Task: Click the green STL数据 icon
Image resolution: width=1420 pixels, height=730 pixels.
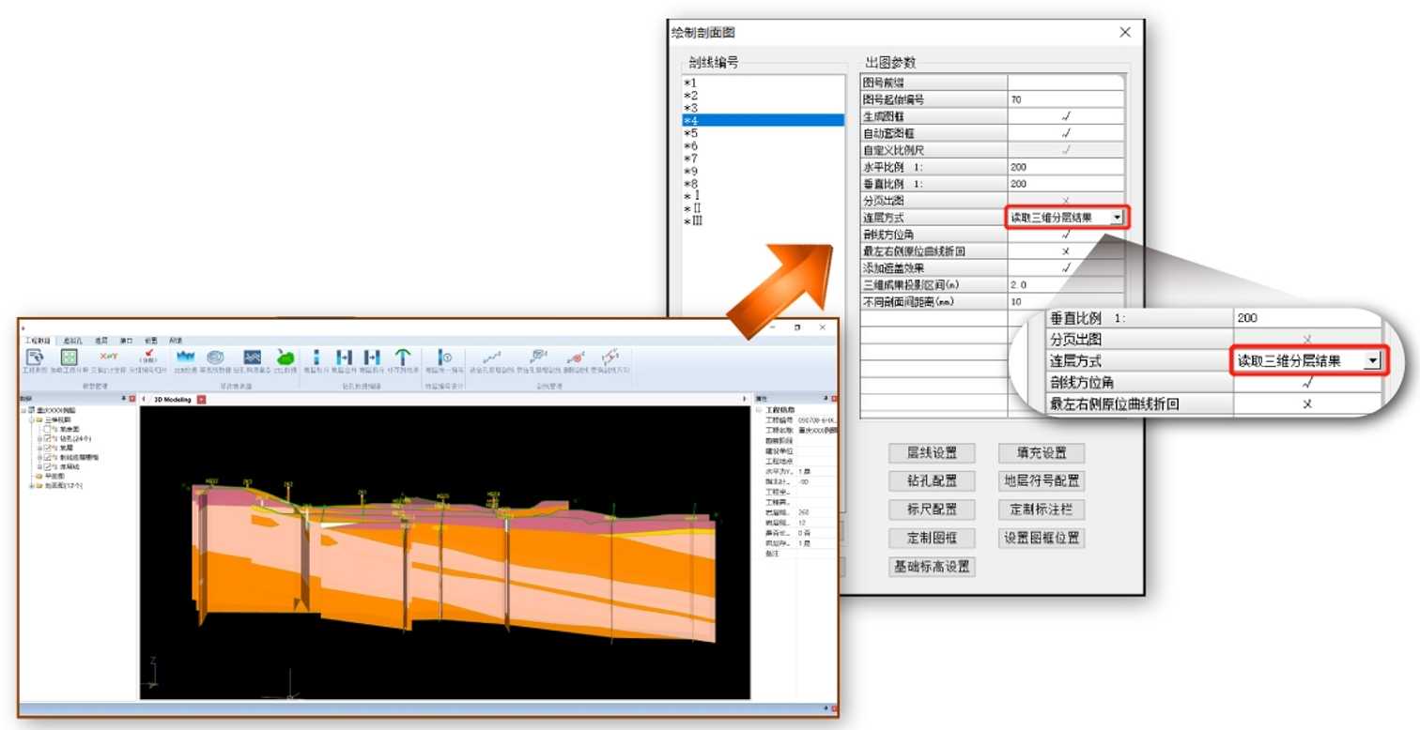Action: pos(285,357)
